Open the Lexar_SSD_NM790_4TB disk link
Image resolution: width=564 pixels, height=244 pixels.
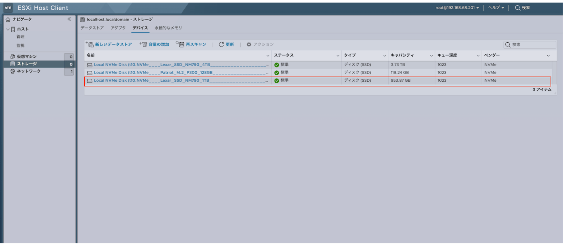[181, 65]
